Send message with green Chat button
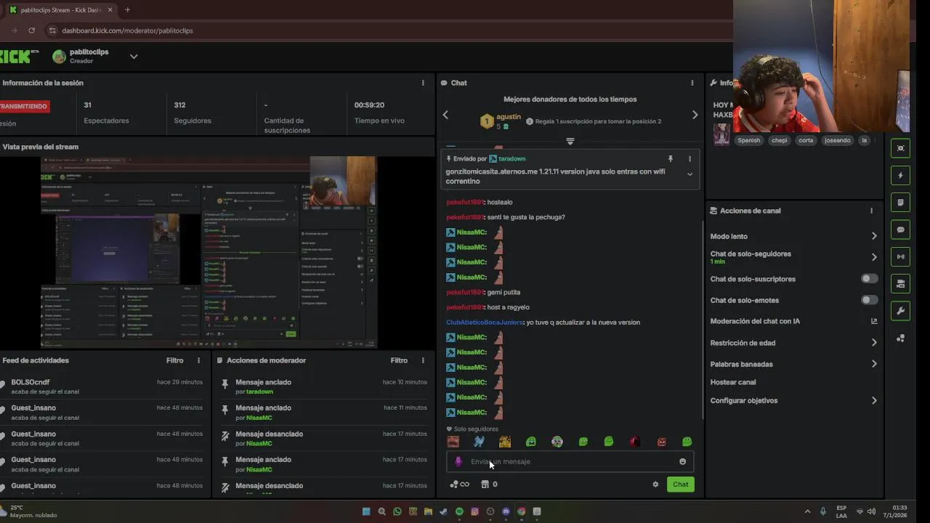Screen dimensions: 930x523 (681, 485)
